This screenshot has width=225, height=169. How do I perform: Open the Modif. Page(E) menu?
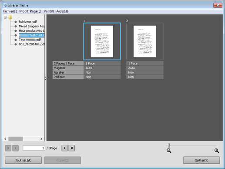pyautogui.click(x=30, y=11)
